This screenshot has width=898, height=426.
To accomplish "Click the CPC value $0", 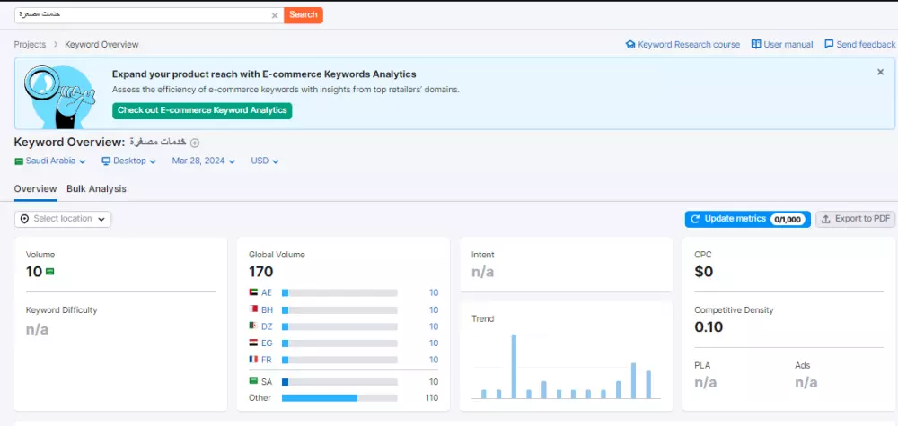I will tap(704, 272).
